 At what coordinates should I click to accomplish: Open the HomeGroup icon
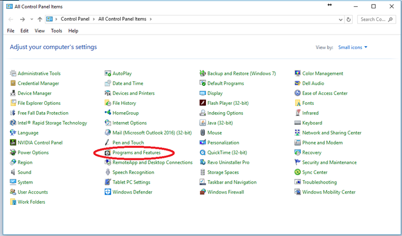click(108, 113)
